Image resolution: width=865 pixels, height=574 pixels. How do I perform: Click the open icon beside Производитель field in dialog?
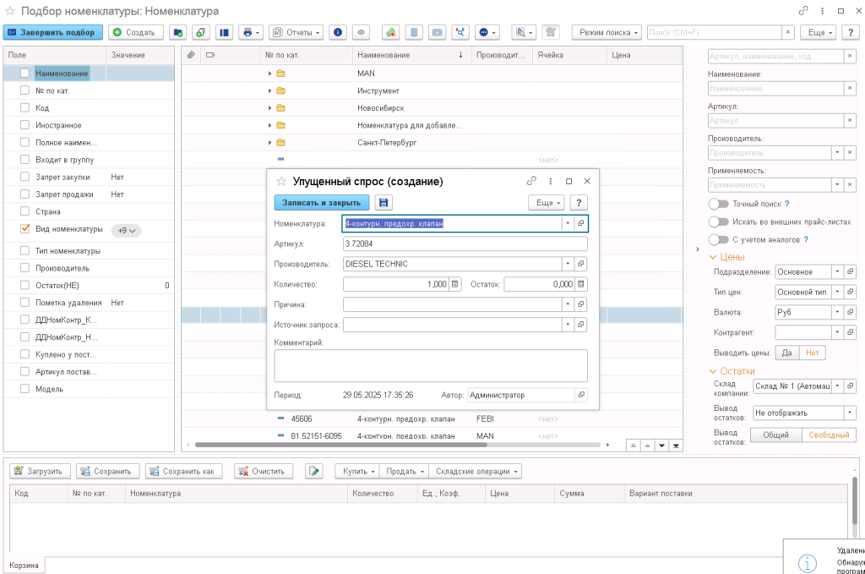pyautogui.click(x=581, y=264)
